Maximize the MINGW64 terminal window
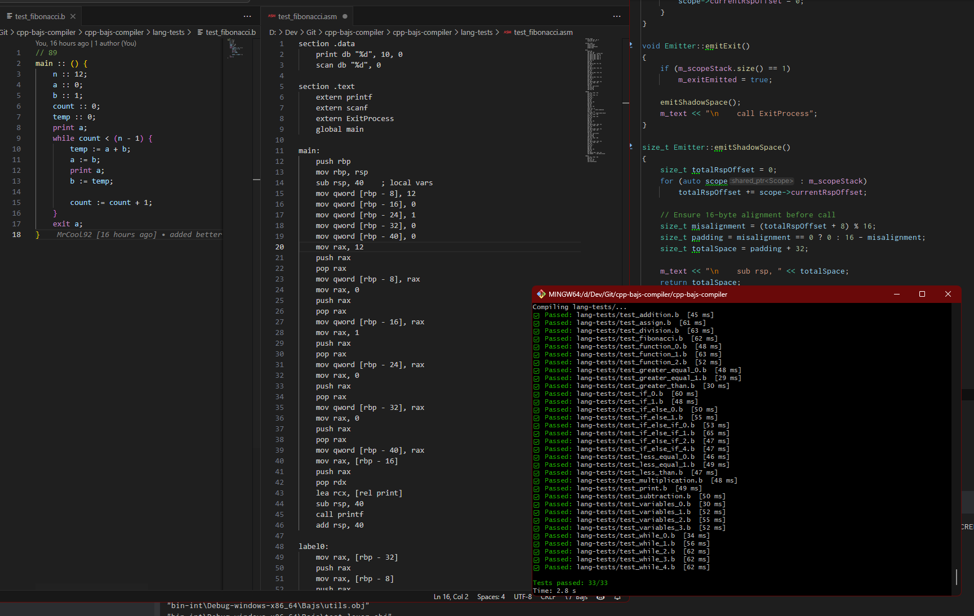Image resolution: width=974 pixels, height=616 pixels. 922,294
